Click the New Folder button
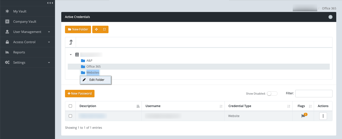The height and width of the screenshot is (139, 342). tap(78, 29)
